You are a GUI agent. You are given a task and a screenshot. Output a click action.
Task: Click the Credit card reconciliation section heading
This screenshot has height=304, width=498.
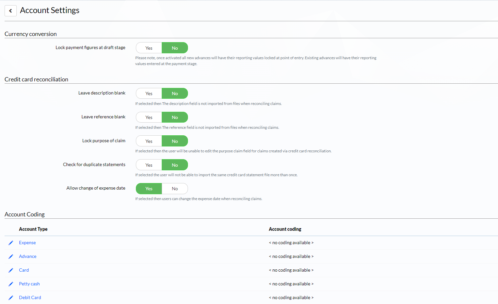point(36,79)
